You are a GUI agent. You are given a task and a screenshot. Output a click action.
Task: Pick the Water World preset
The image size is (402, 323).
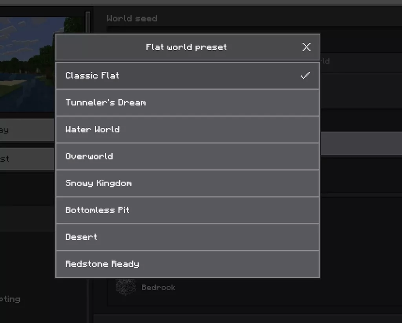coord(187,129)
